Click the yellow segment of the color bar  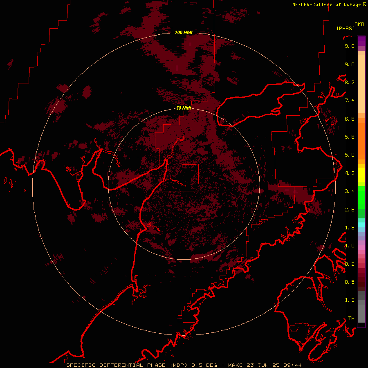[x=361, y=175]
